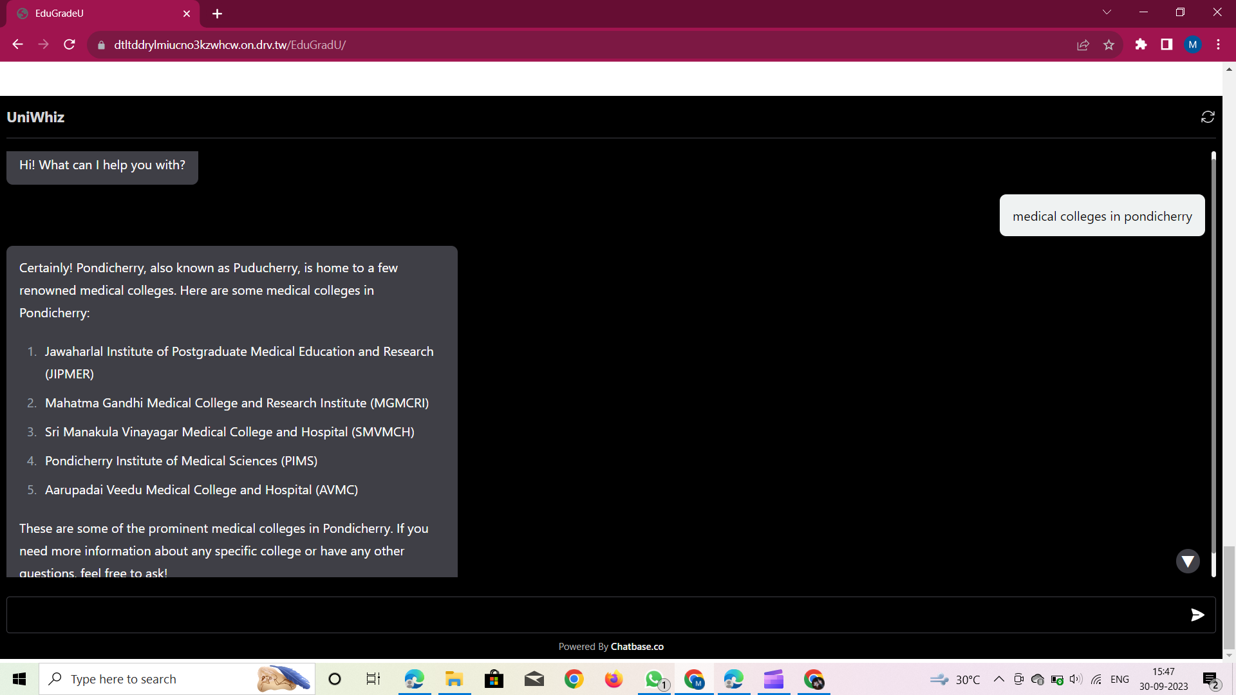Toggle the browser side panel
Viewport: 1236px width, 695px height.
tap(1166, 44)
